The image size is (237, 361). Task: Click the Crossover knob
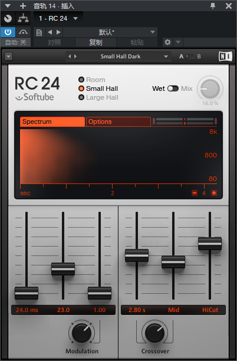[154, 333]
